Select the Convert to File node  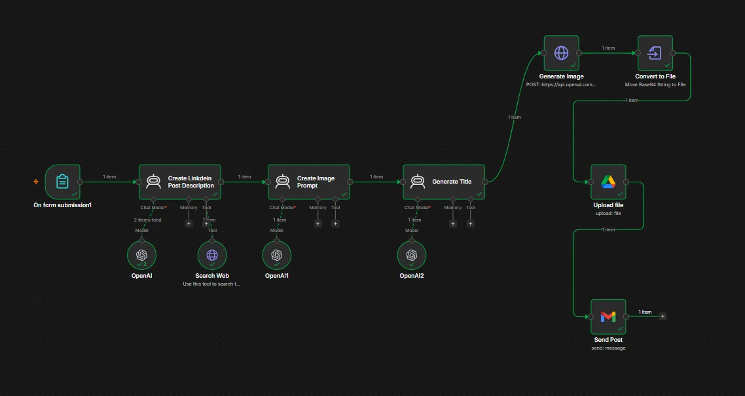[655, 53]
